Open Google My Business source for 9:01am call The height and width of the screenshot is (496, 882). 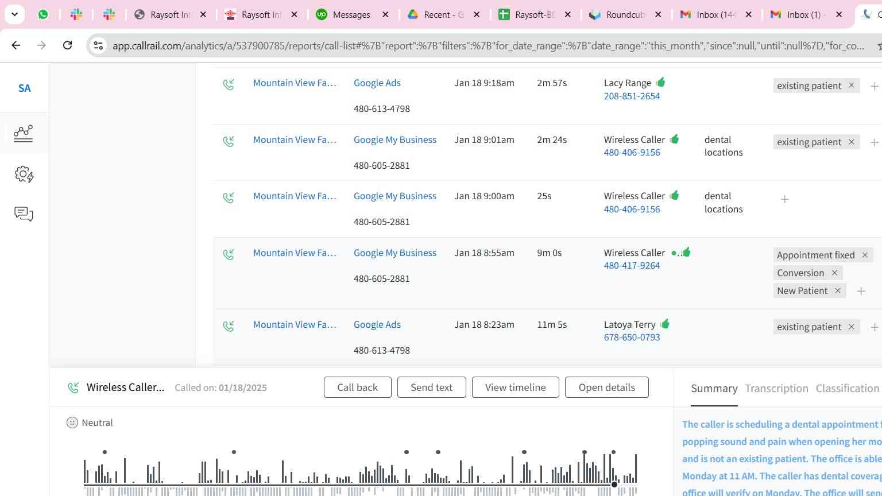(395, 139)
